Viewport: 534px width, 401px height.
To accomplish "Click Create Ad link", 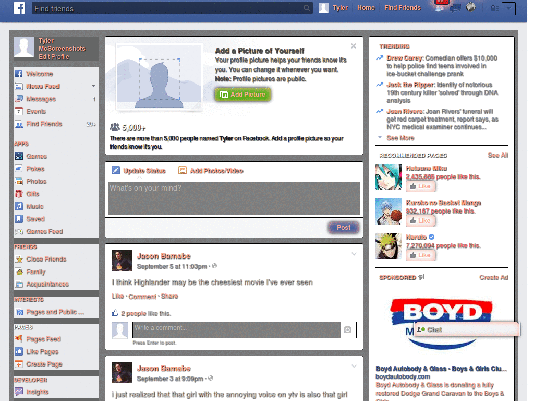I will point(493,278).
